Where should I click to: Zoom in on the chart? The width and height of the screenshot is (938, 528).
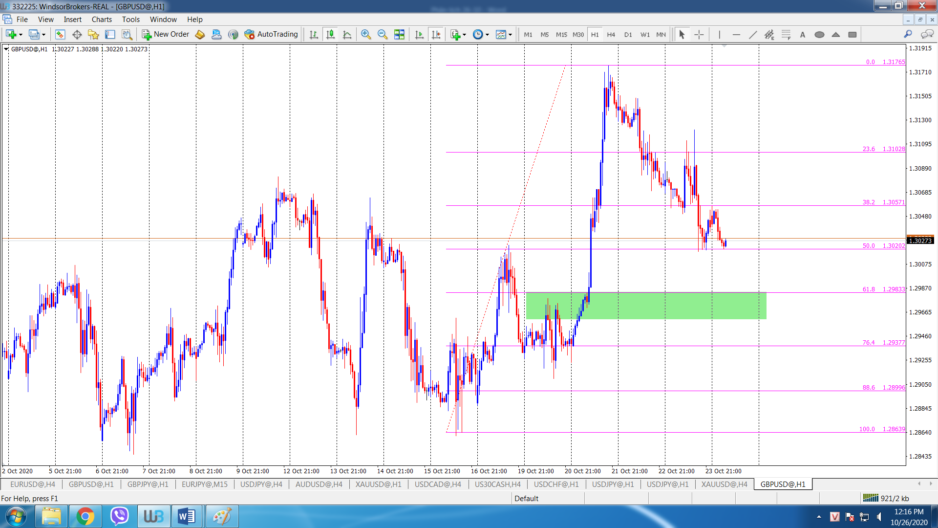[365, 34]
